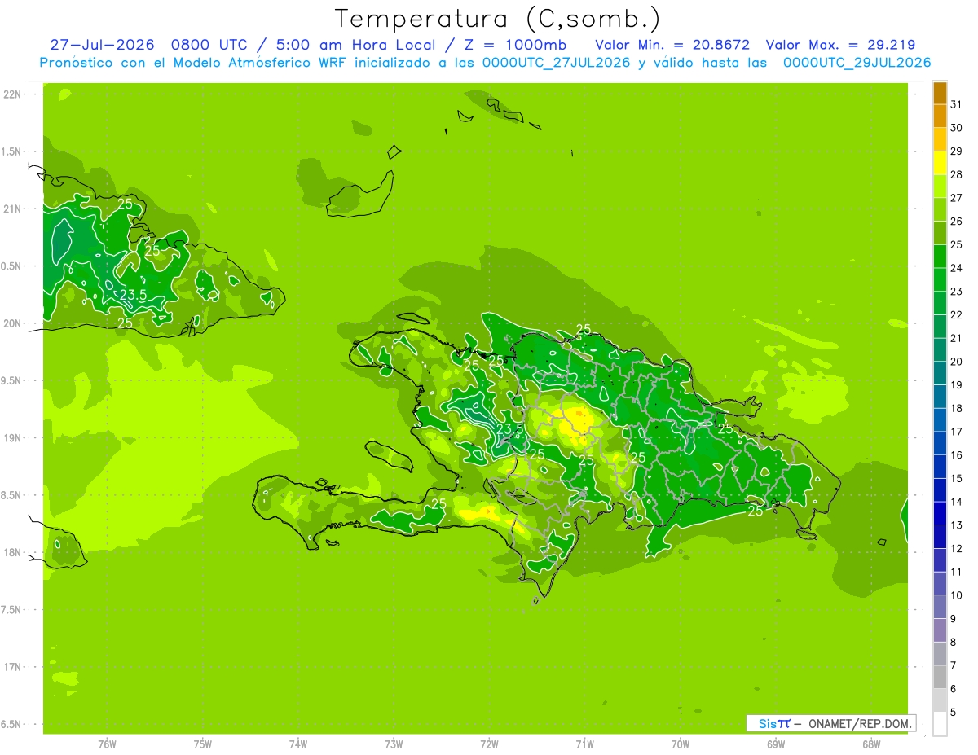Click legend value 27 on color bar

(x=956, y=198)
